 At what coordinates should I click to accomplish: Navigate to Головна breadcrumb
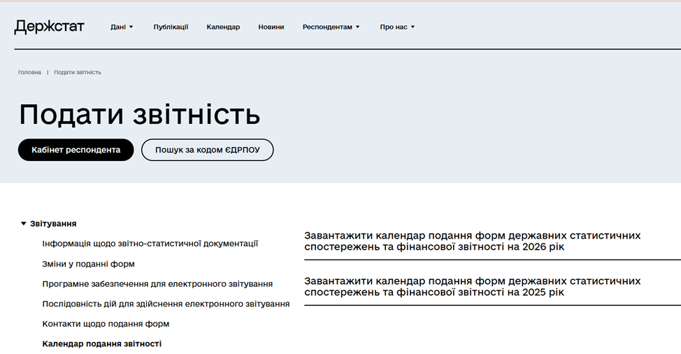tap(29, 73)
